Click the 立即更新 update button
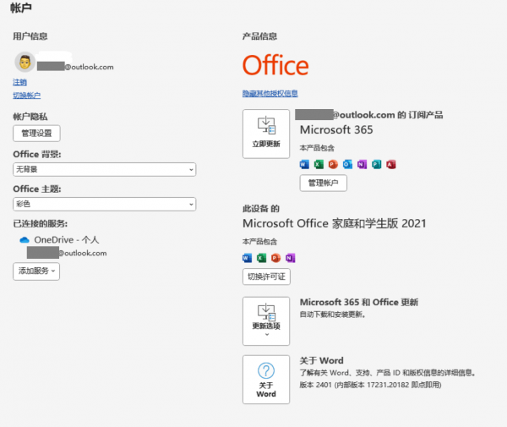Viewport: 507px width, 427px height. [x=266, y=134]
